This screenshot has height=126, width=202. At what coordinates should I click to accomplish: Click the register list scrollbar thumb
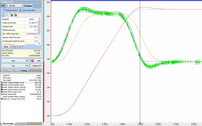coord(39,27)
